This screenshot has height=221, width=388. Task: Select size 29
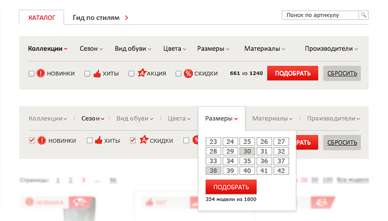[230, 151]
